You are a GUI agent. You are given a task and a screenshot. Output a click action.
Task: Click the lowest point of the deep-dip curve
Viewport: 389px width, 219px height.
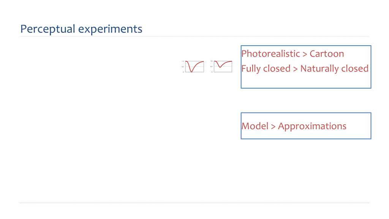(x=191, y=72)
